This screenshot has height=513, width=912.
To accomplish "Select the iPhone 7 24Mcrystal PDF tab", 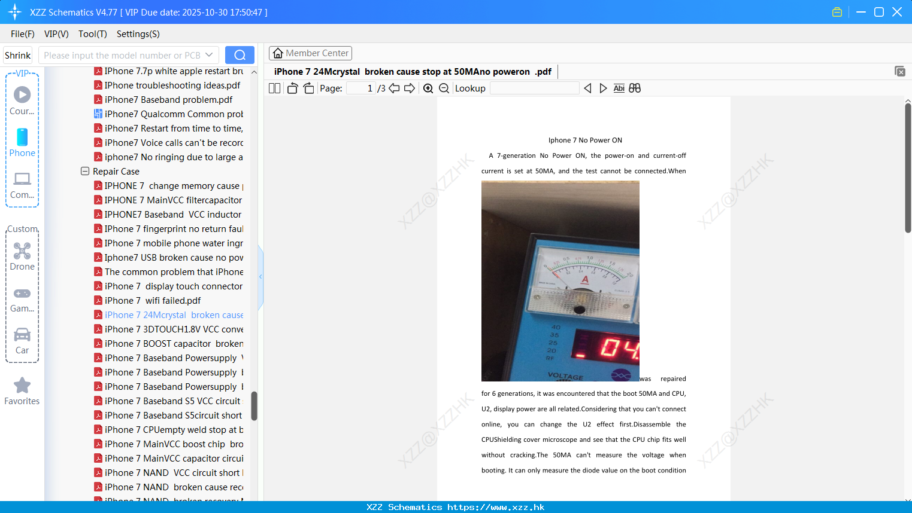I will (x=413, y=72).
